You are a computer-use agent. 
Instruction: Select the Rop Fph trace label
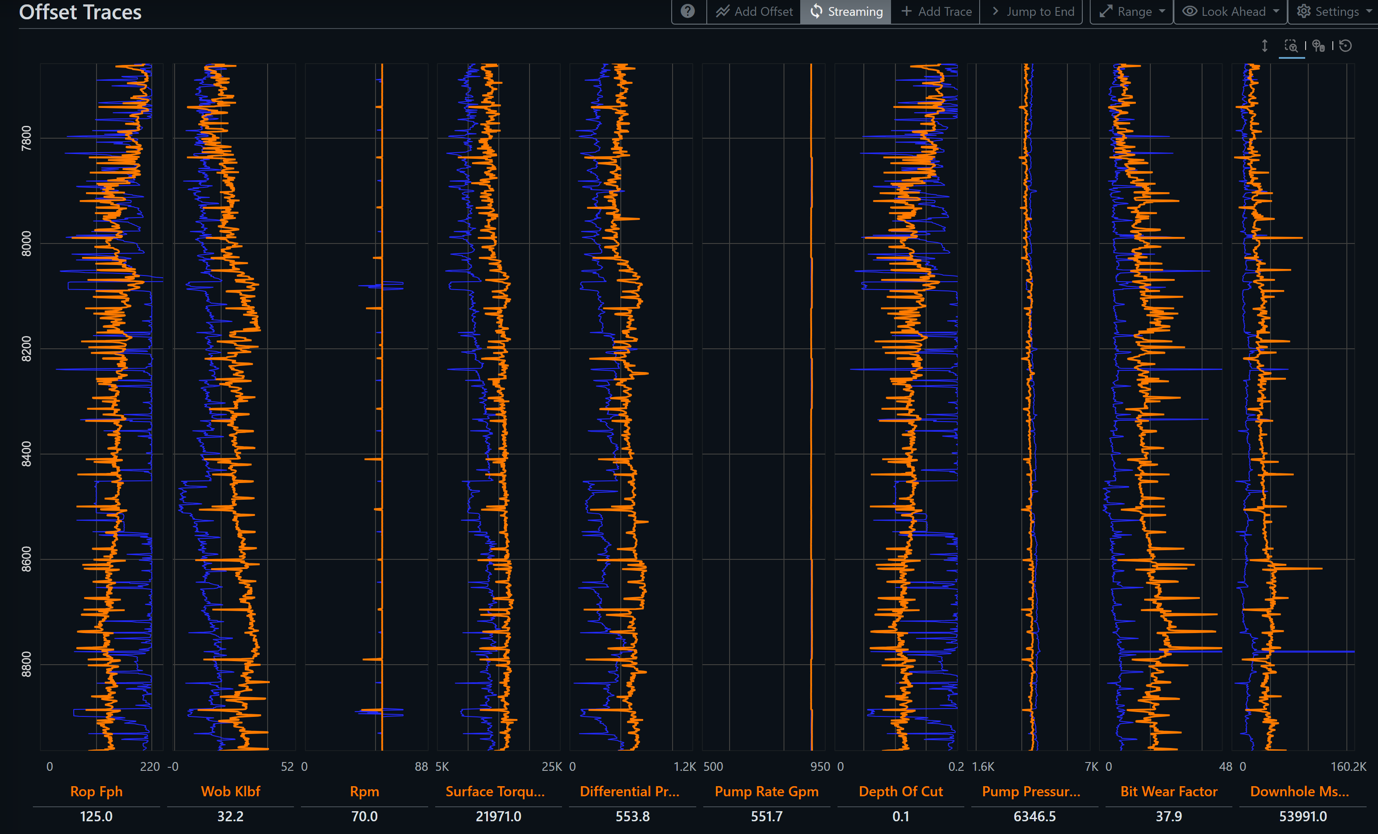tap(96, 791)
